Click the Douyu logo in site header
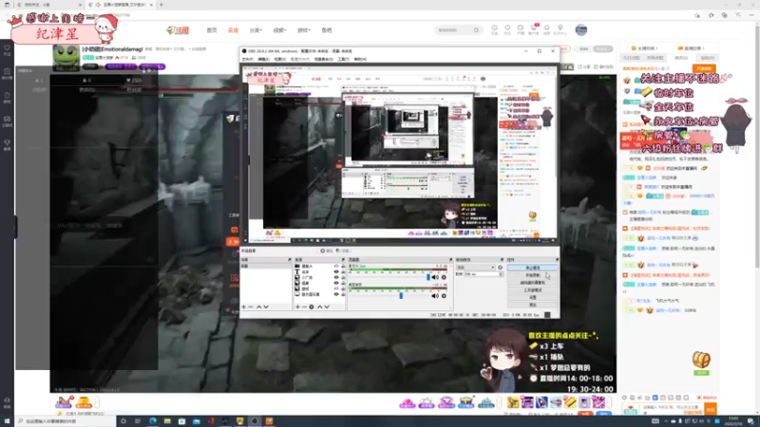The image size is (760, 427). click(178, 30)
